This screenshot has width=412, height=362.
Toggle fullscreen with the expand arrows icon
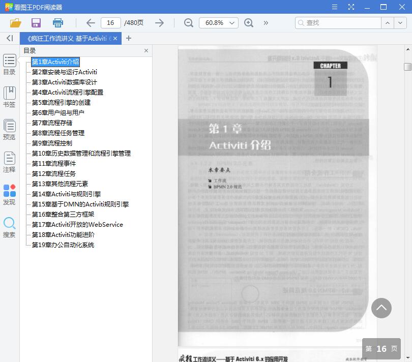pyautogui.click(x=351, y=7)
